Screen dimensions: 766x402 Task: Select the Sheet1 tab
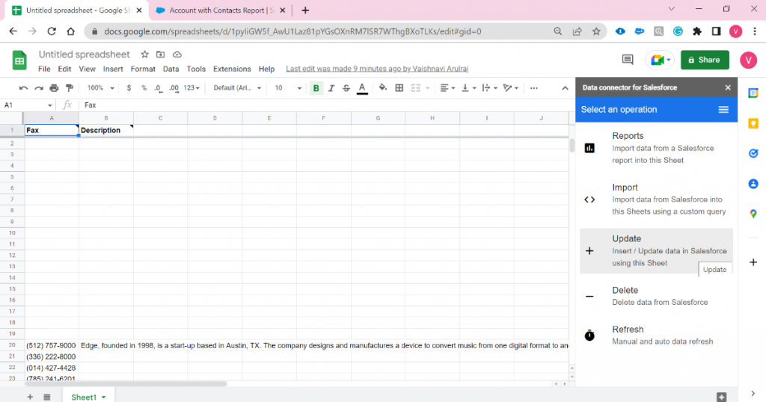click(x=88, y=397)
